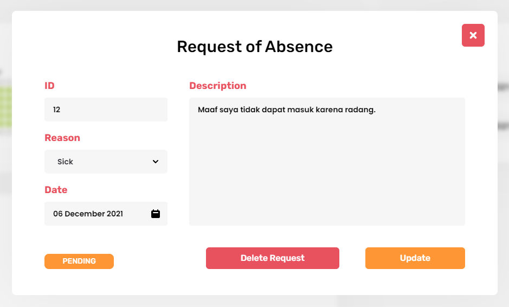Click the red Date label
Image resolution: width=509 pixels, height=307 pixels.
pos(56,190)
